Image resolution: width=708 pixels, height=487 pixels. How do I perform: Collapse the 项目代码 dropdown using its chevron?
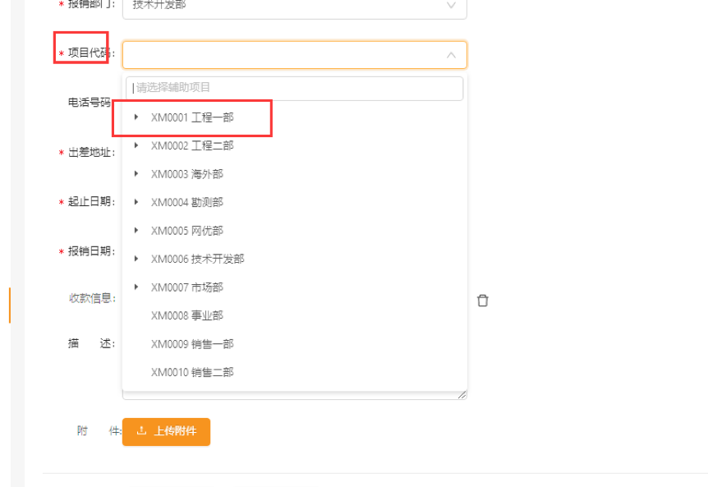[451, 55]
